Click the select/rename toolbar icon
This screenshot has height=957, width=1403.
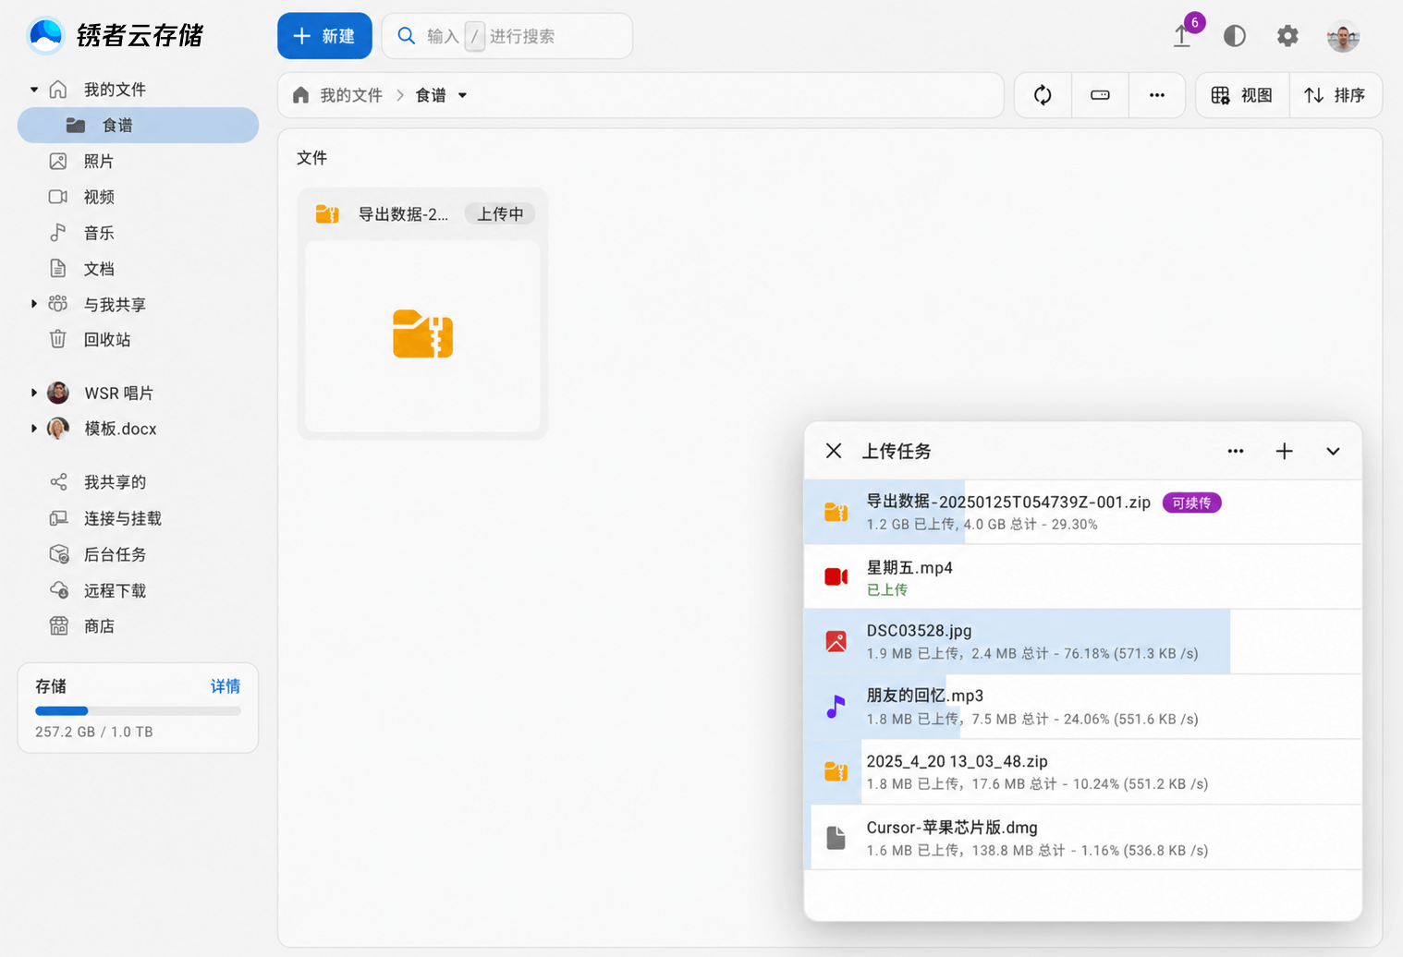point(1100,95)
